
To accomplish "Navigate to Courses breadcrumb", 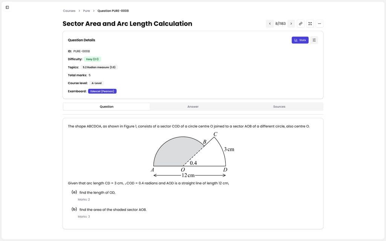I will tap(69, 11).
